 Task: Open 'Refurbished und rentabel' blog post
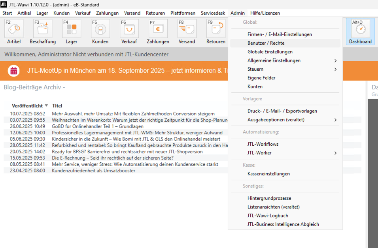(x=140, y=145)
